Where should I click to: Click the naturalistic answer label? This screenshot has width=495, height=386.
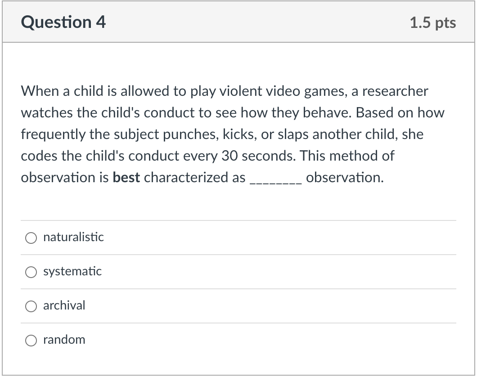73,237
